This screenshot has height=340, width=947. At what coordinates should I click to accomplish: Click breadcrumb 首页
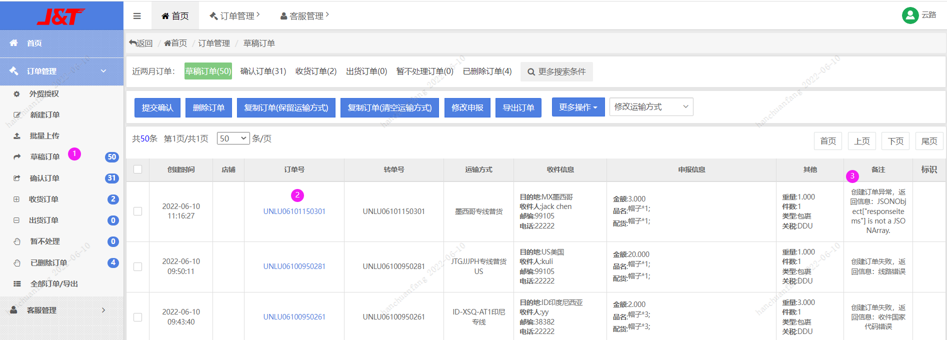tap(175, 43)
